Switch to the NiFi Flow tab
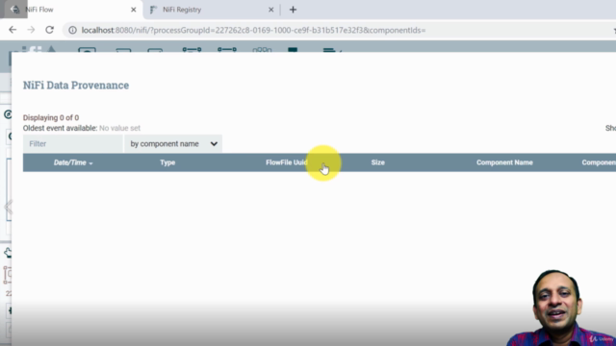The width and height of the screenshot is (616, 346). [72, 10]
